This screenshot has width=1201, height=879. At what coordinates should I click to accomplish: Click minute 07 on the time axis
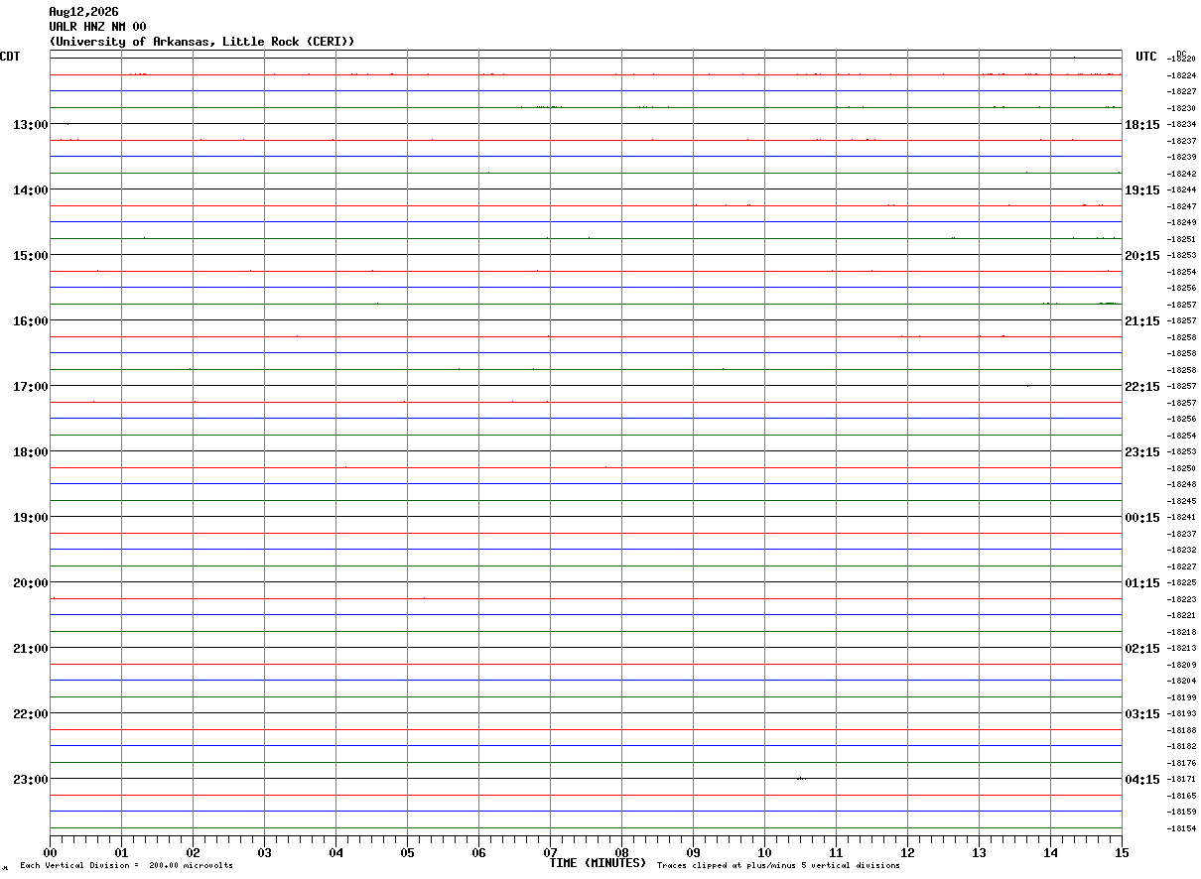pos(550,852)
